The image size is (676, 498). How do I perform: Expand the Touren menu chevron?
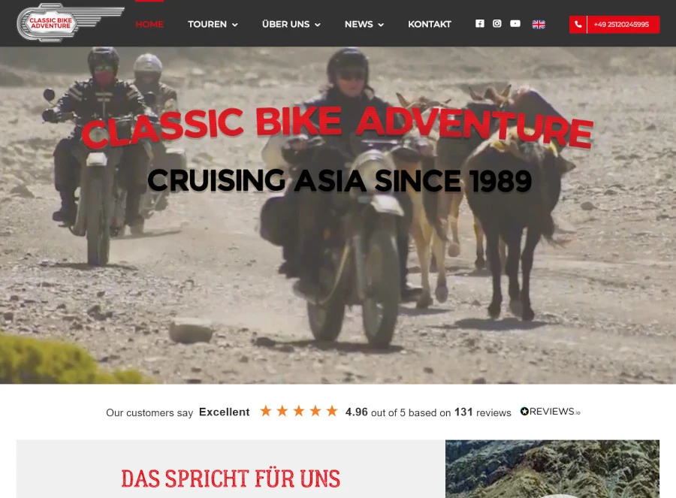pos(235,25)
